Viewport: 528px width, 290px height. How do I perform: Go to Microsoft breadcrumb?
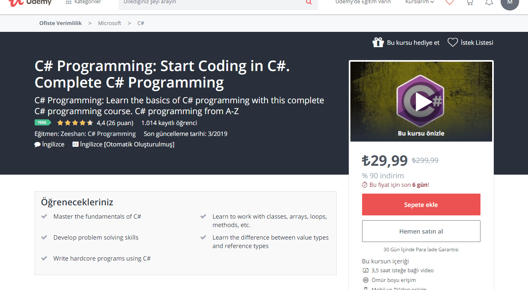[110, 23]
